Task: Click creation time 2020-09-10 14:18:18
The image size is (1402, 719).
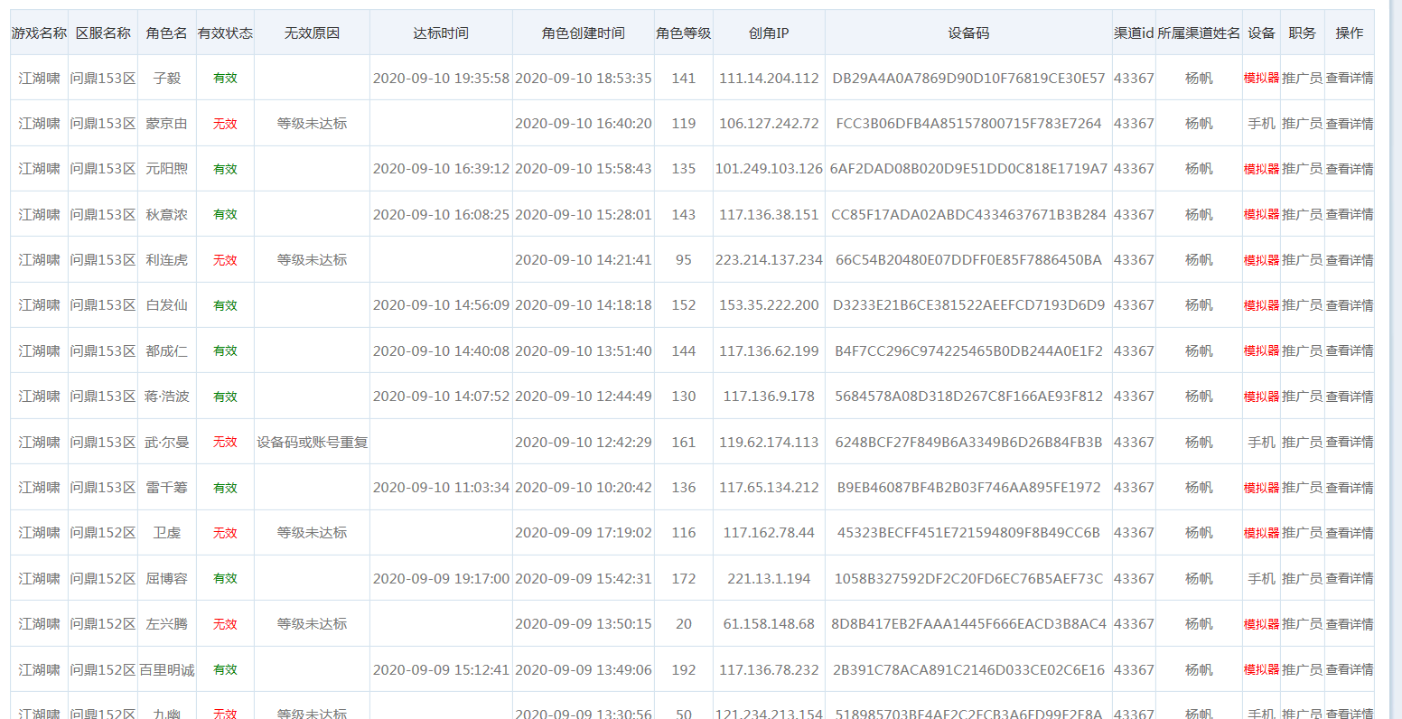Action: (584, 305)
